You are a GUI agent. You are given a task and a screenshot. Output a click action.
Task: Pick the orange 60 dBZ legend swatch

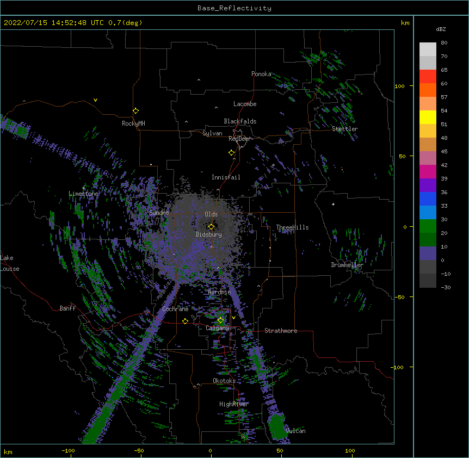[428, 90]
